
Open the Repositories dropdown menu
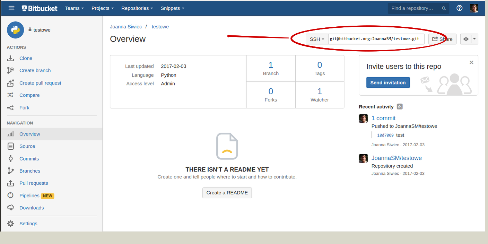pos(137,8)
